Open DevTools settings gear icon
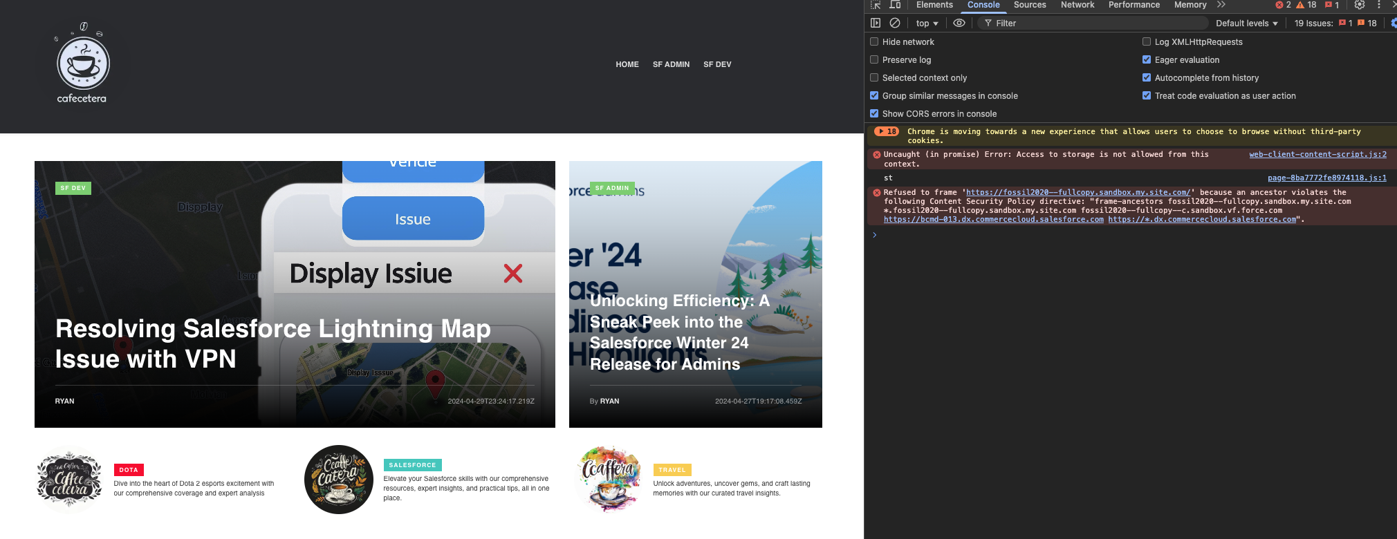Screen dimensions: 1397x539 coord(1360,5)
